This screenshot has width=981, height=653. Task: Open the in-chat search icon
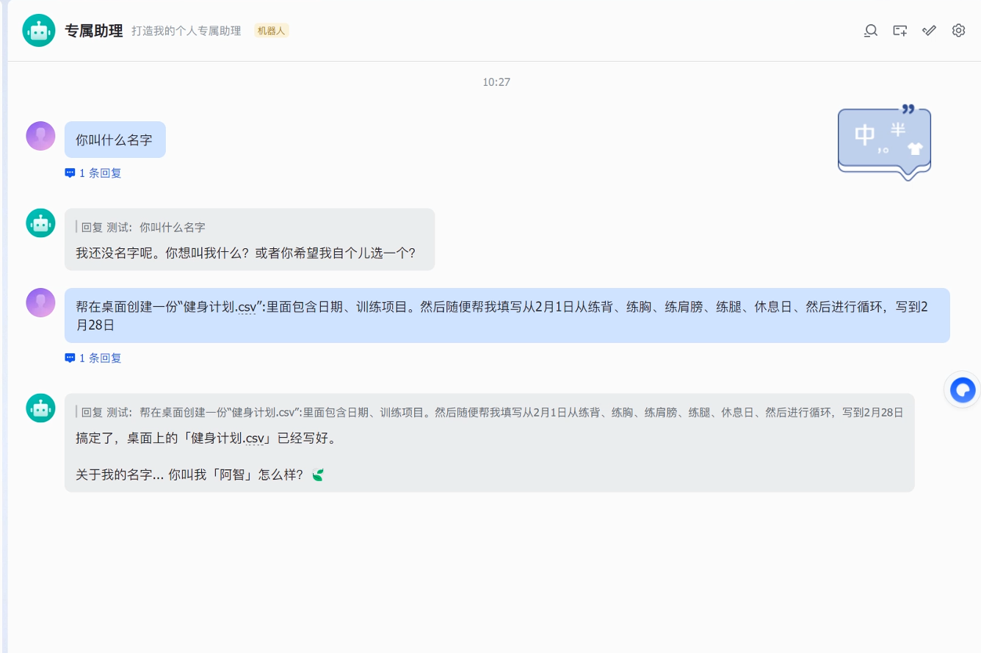click(870, 30)
